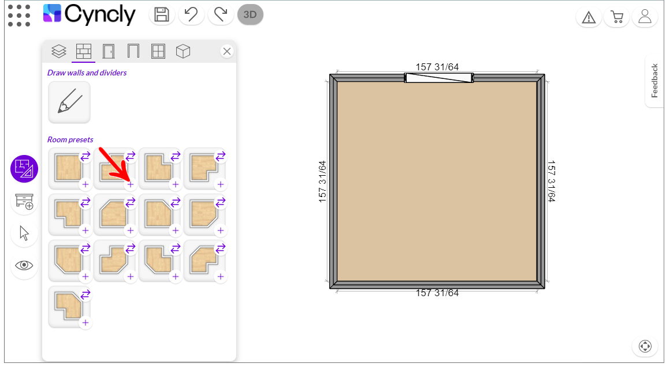666x367 pixels.
Task: Add the square room preset
Action: [85, 184]
